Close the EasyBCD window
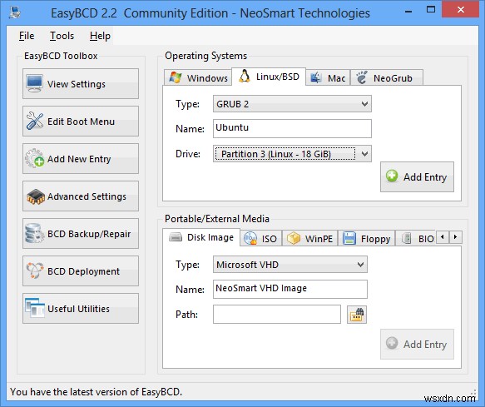The height and width of the screenshot is (407, 485). tap(461, 10)
